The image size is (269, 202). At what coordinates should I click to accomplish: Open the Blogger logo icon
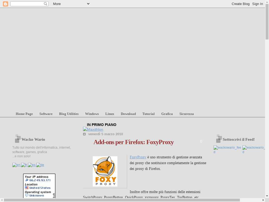(x=6, y=4)
